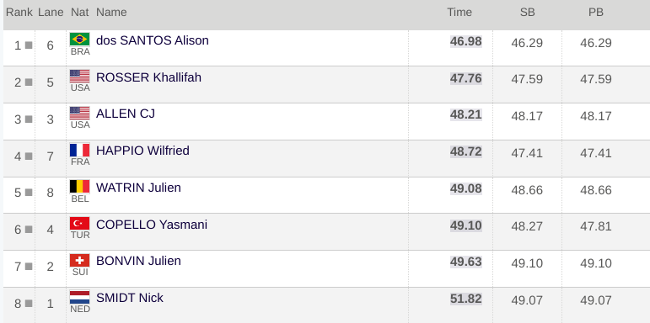Click the PB column header
This screenshot has width=650, height=323.
point(596,13)
